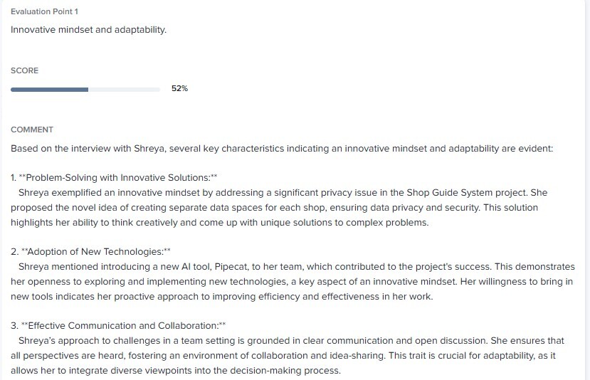Screen dimensions: 590x380
Task: Click the SCORE section label
Action: tap(24, 70)
